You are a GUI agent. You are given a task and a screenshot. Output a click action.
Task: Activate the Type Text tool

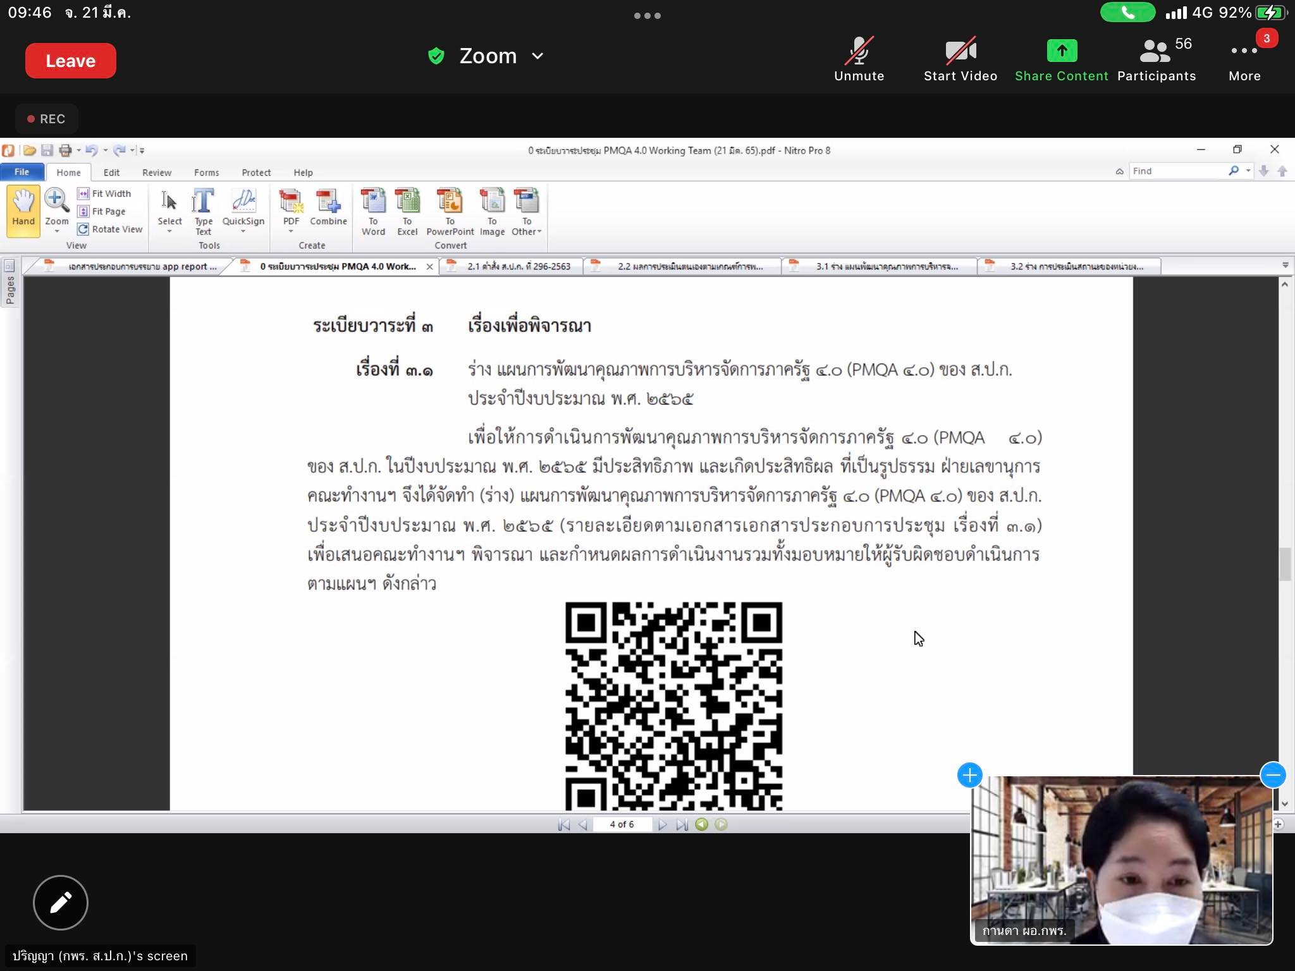pyautogui.click(x=203, y=212)
